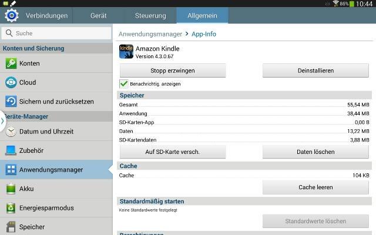Tap the 10:44 clock in status bar
Screen dimensions: 376x235
364,4
